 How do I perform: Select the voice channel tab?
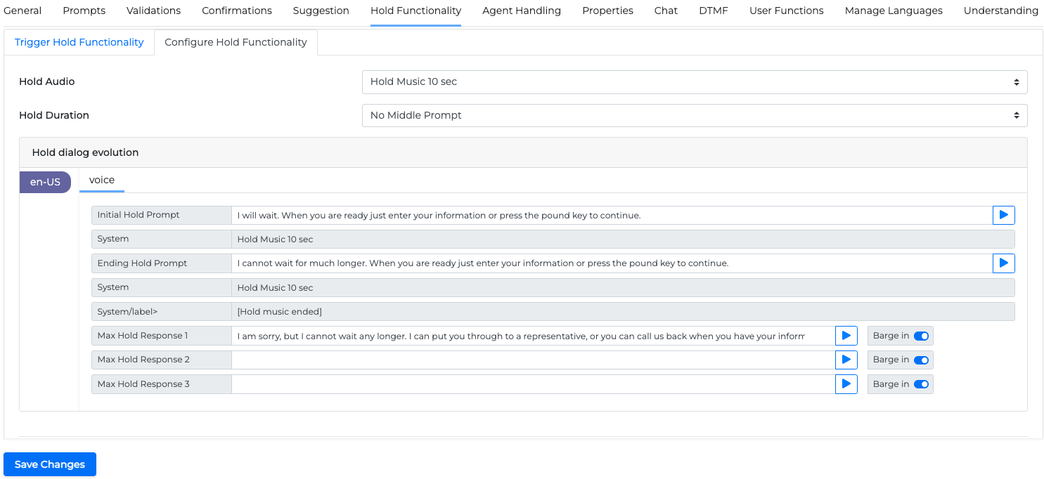pyautogui.click(x=102, y=180)
